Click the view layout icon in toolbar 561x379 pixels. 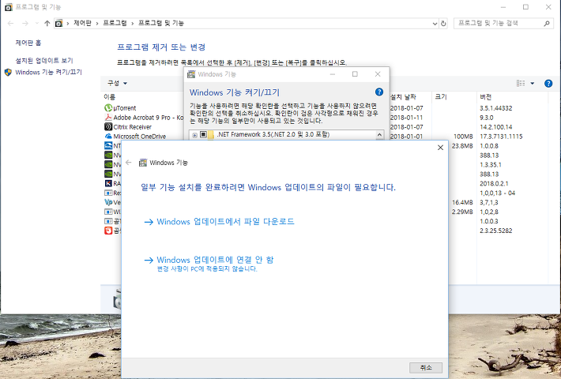[521, 84]
